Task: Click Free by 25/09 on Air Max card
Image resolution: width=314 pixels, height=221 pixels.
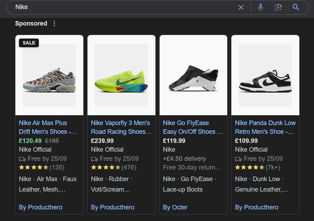Action: pos(43,159)
